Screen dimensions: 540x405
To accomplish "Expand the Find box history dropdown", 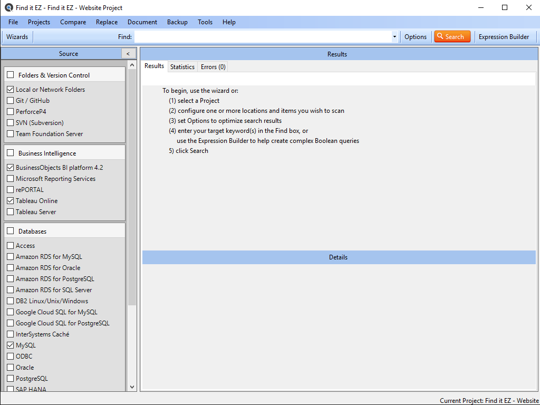I will point(394,37).
